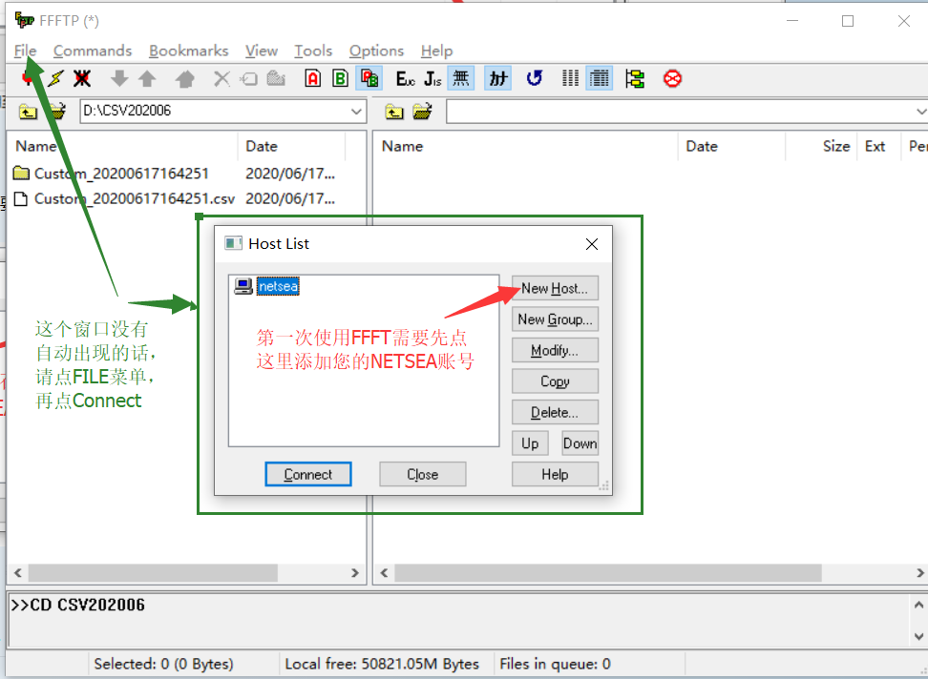Click the red Abort icon
The height and width of the screenshot is (679, 928).
pyautogui.click(x=672, y=78)
